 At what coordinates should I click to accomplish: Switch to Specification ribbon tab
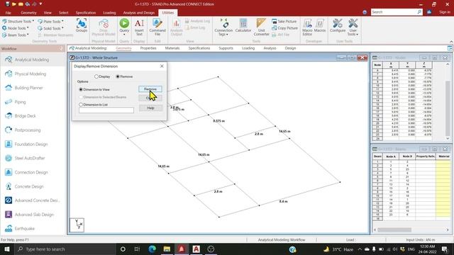click(x=86, y=13)
